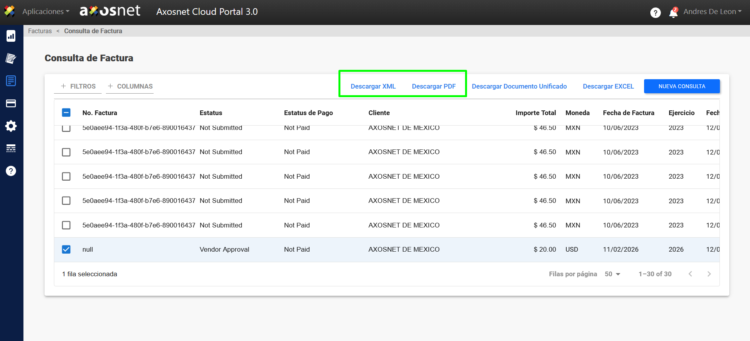Open notifications bell in top bar
This screenshot has height=341, width=750.
pos(673,12)
